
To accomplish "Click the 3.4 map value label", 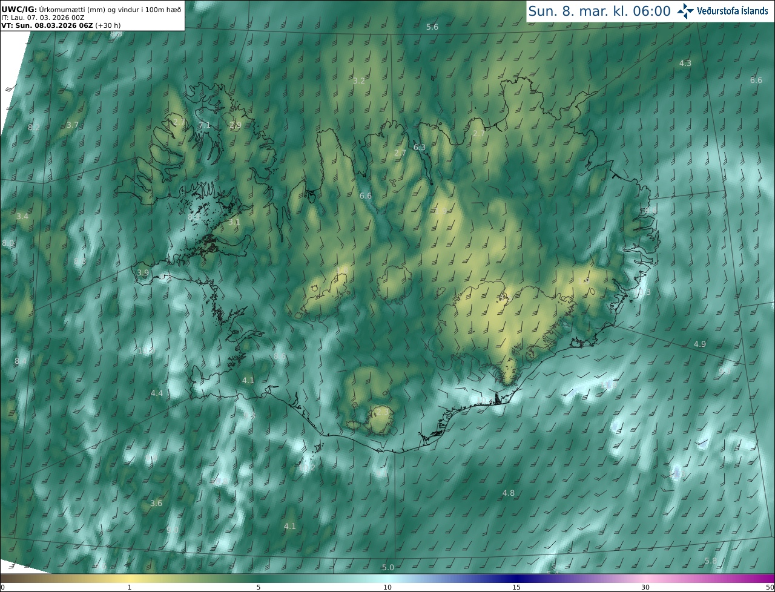I will pyautogui.click(x=22, y=216).
